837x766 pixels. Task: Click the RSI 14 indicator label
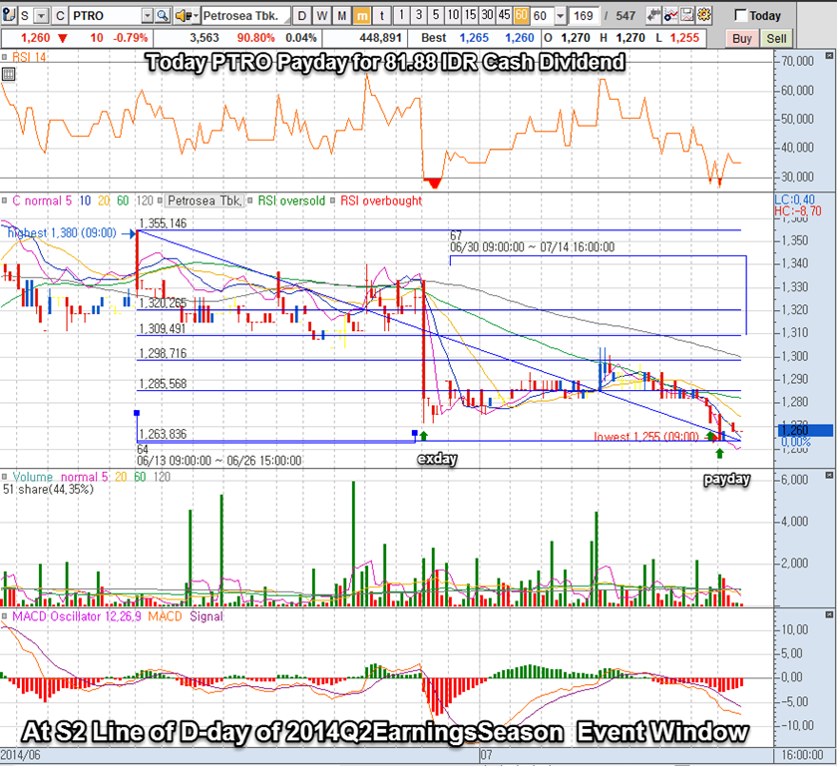tap(29, 57)
